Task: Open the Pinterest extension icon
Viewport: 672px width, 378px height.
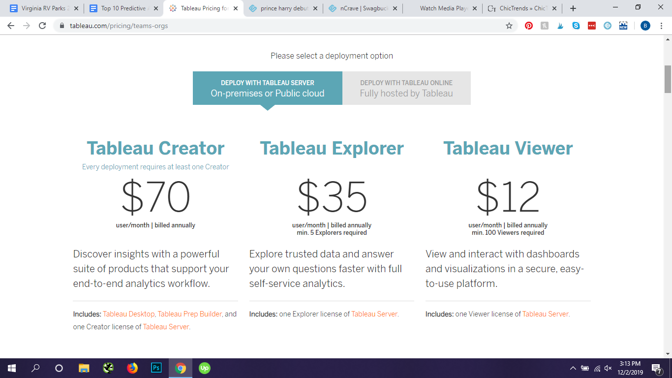Action: pyautogui.click(x=529, y=26)
